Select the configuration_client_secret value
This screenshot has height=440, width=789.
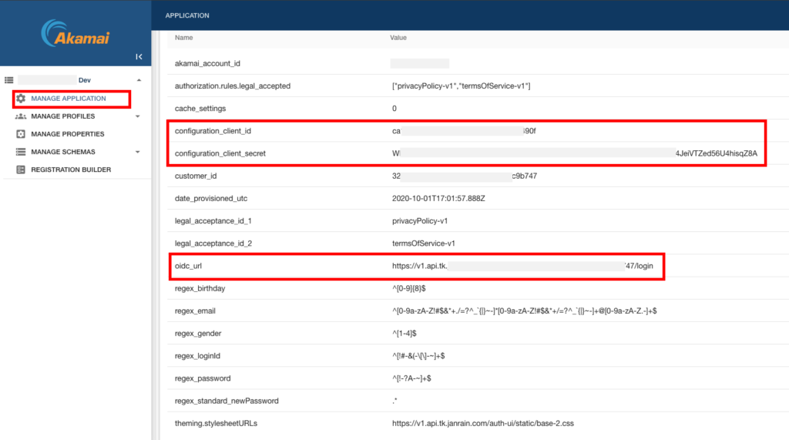pyautogui.click(x=574, y=153)
